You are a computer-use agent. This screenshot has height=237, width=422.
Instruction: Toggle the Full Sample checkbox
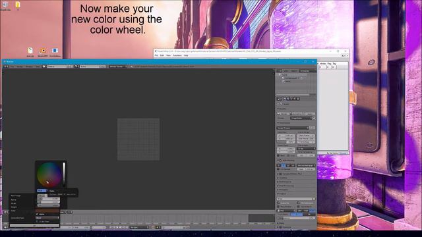point(278,169)
